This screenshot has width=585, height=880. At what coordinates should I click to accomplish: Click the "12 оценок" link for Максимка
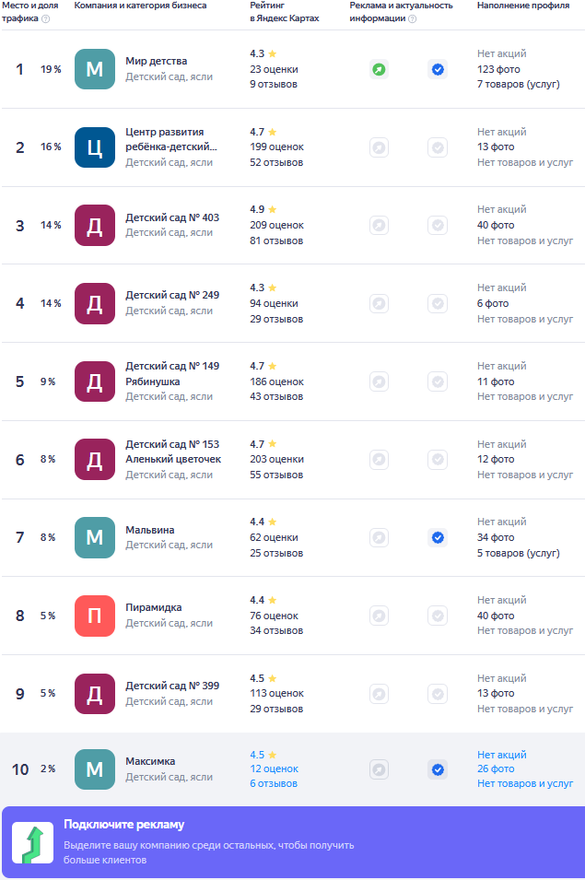[x=274, y=769]
